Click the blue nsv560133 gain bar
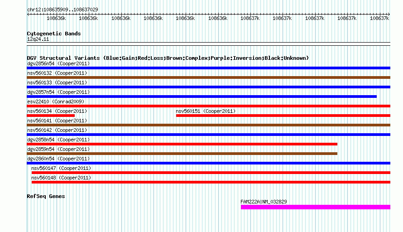403x232 pixels. [208, 87]
